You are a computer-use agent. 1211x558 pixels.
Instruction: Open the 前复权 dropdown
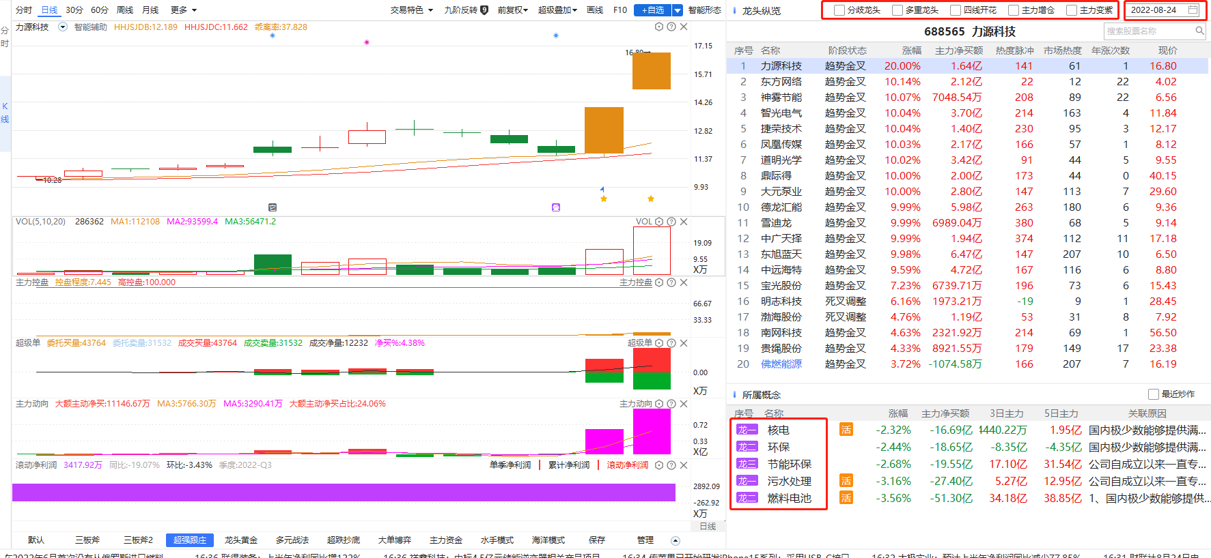tap(513, 10)
